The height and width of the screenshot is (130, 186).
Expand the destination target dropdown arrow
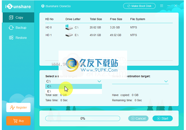(x=166, y=81)
